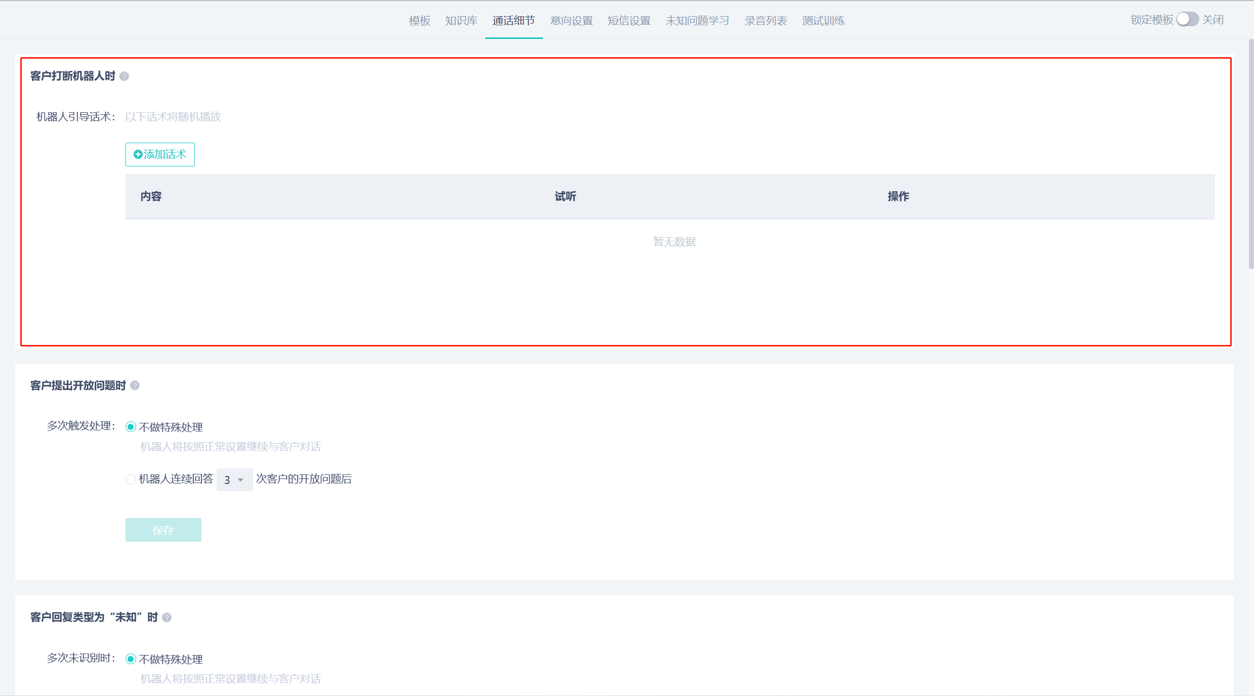
Task: Click the 关闭 label beside lock toggle
Action: (1213, 20)
